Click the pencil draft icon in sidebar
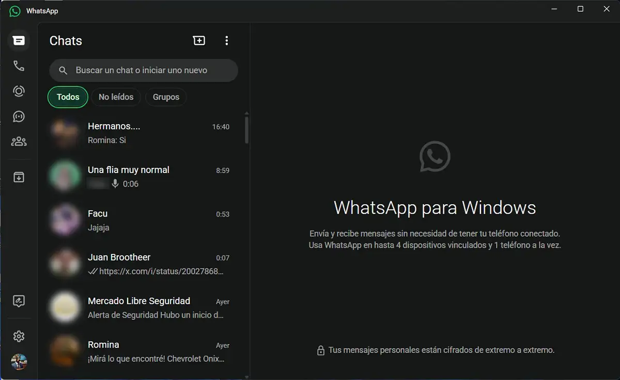This screenshot has height=380, width=620. pos(19,301)
